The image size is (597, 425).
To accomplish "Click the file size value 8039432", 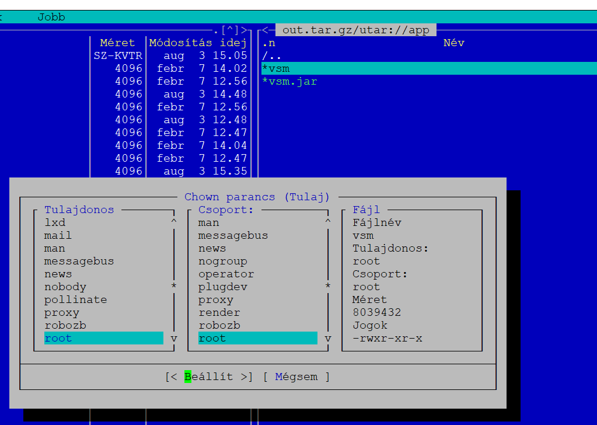I will pos(377,313).
